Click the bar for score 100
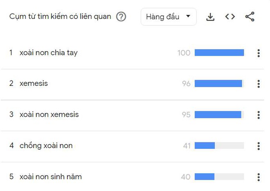270x191 pixels. [x=219, y=53]
